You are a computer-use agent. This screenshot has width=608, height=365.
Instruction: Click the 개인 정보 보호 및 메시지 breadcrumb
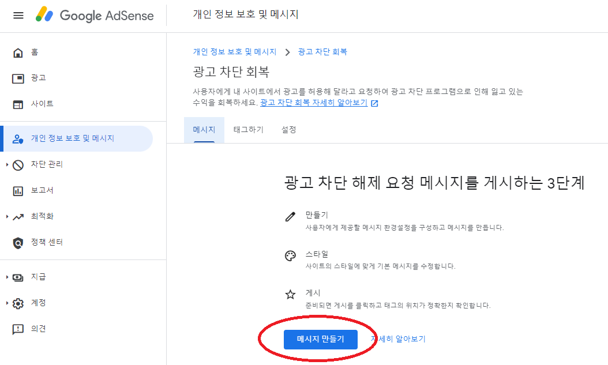click(235, 52)
